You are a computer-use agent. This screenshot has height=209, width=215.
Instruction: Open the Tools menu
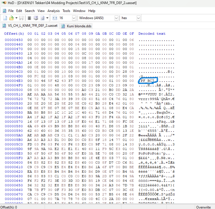coord(66,11)
